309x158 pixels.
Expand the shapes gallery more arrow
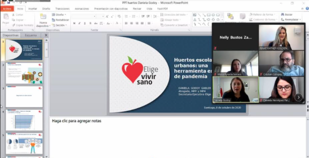222,20
